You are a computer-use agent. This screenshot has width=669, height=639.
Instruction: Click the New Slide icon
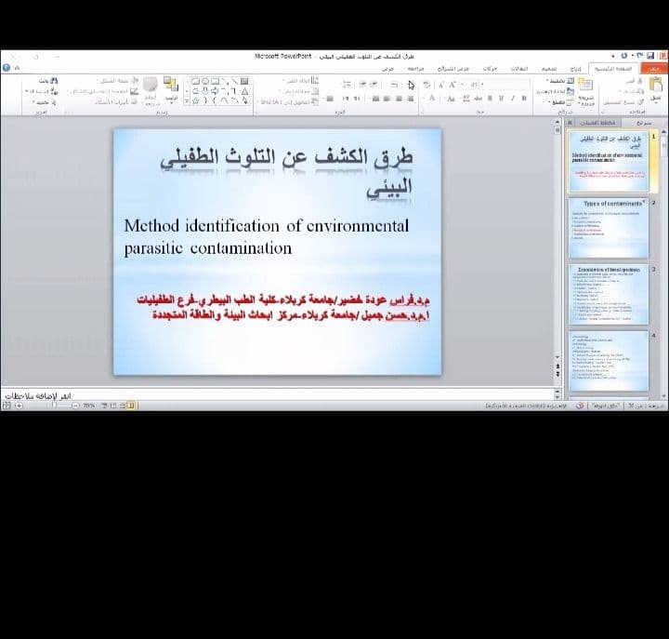point(584,86)
